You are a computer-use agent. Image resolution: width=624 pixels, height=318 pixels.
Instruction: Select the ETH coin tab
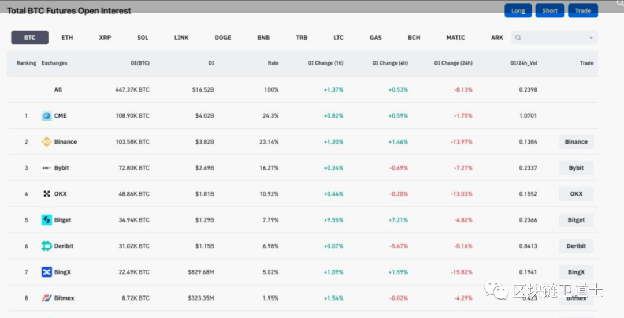[67, 38]
